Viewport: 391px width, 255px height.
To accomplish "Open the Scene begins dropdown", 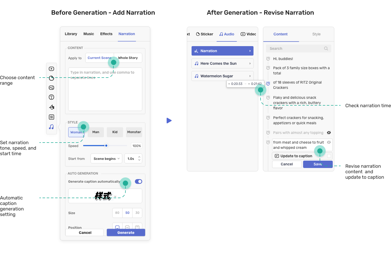I will (x=106, y=159).
